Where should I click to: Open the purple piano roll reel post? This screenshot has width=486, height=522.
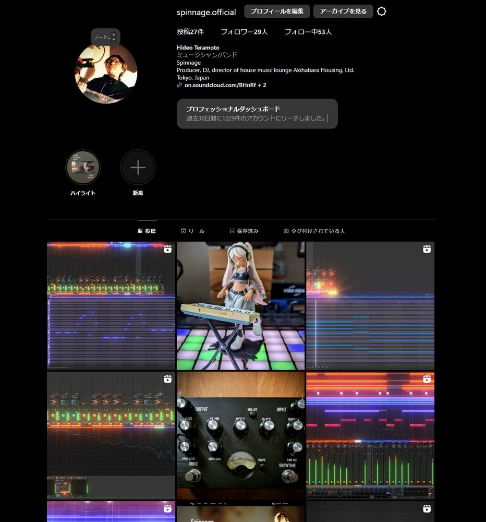pyautogui.click(x=111, y=306)
